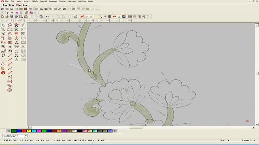Screen dimensions: 259x145
Task: Click the 'Zoom 2.0' status bar text
Action: pyautogui.click(x=248, y=141)
